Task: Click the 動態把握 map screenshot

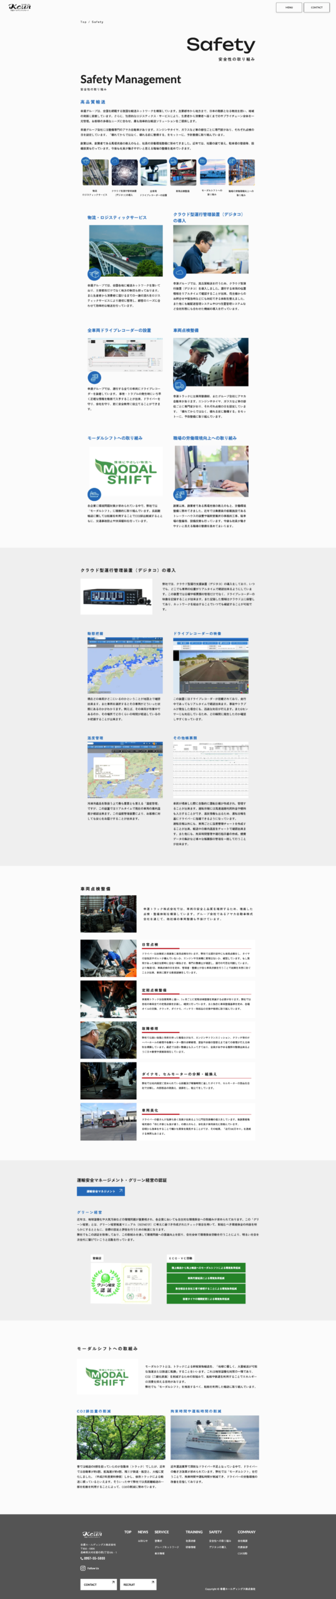Action: point(125,665)
